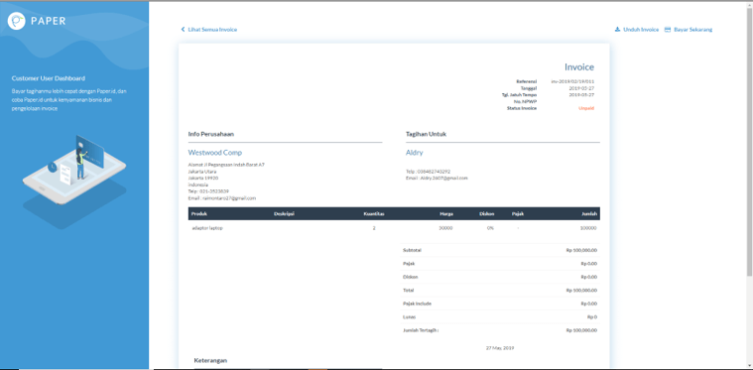Select the Aldry customer name
This screenshot has width=753, height=370.
click(415, 153)
